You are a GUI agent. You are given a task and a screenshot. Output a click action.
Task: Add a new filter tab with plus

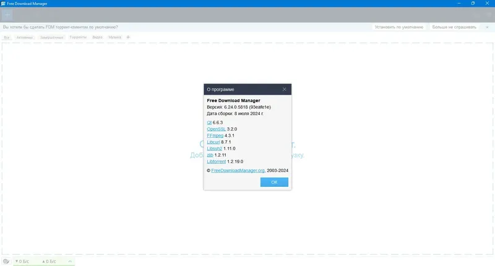pyautogui.click(x=128, y=37)
